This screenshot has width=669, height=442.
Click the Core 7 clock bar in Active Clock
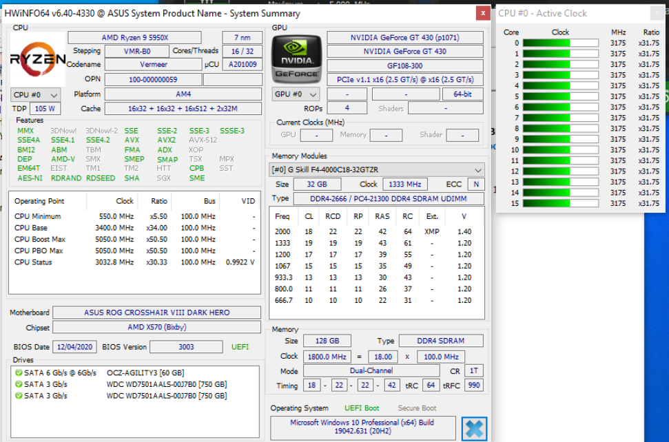[x=561, y=118]
